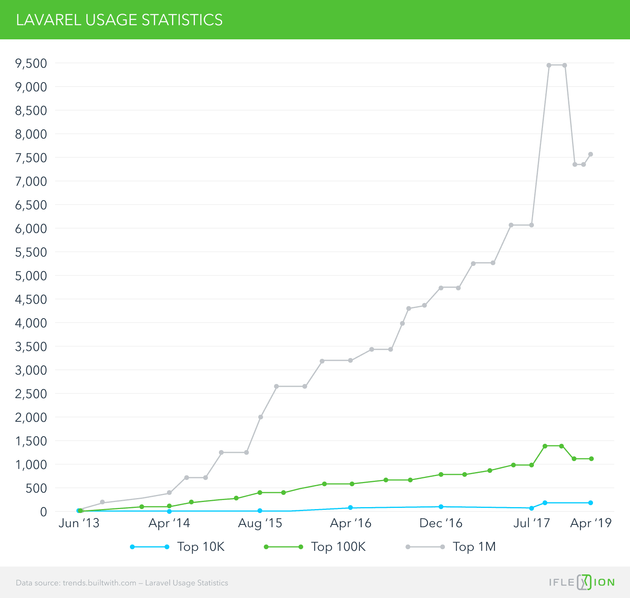The image size is (630, 598).
Task: Click the gray Top 1M legend marker
Action: tap(425, 547)
